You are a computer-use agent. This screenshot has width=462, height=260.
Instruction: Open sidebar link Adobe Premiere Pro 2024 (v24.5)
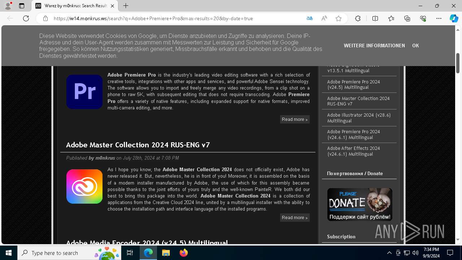pyautogui.click(x=353, y=84)
